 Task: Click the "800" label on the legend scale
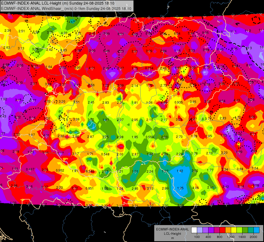pos(220,237)
